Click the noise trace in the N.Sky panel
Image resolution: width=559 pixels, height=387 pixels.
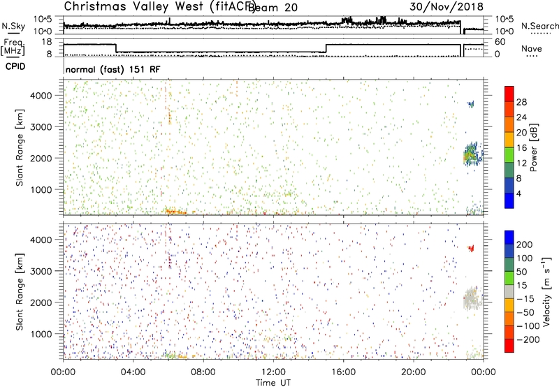coord(262,24)
